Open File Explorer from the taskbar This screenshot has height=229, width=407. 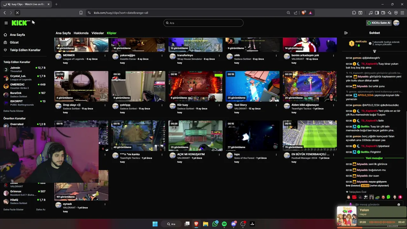pyautogui.click(x=206, y=224)
